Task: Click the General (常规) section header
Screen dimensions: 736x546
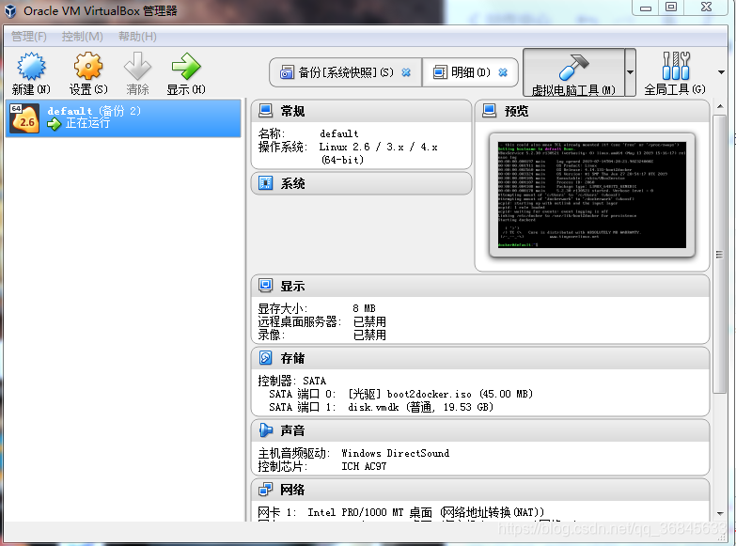Action: (361, 111)
